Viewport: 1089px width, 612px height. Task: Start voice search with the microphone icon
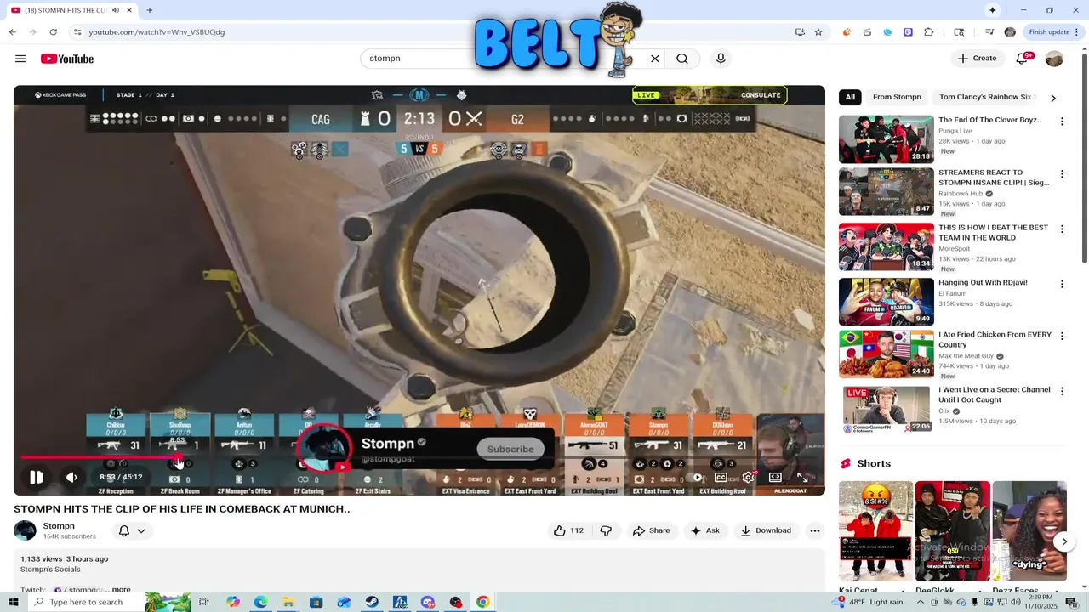pos(721,59)
